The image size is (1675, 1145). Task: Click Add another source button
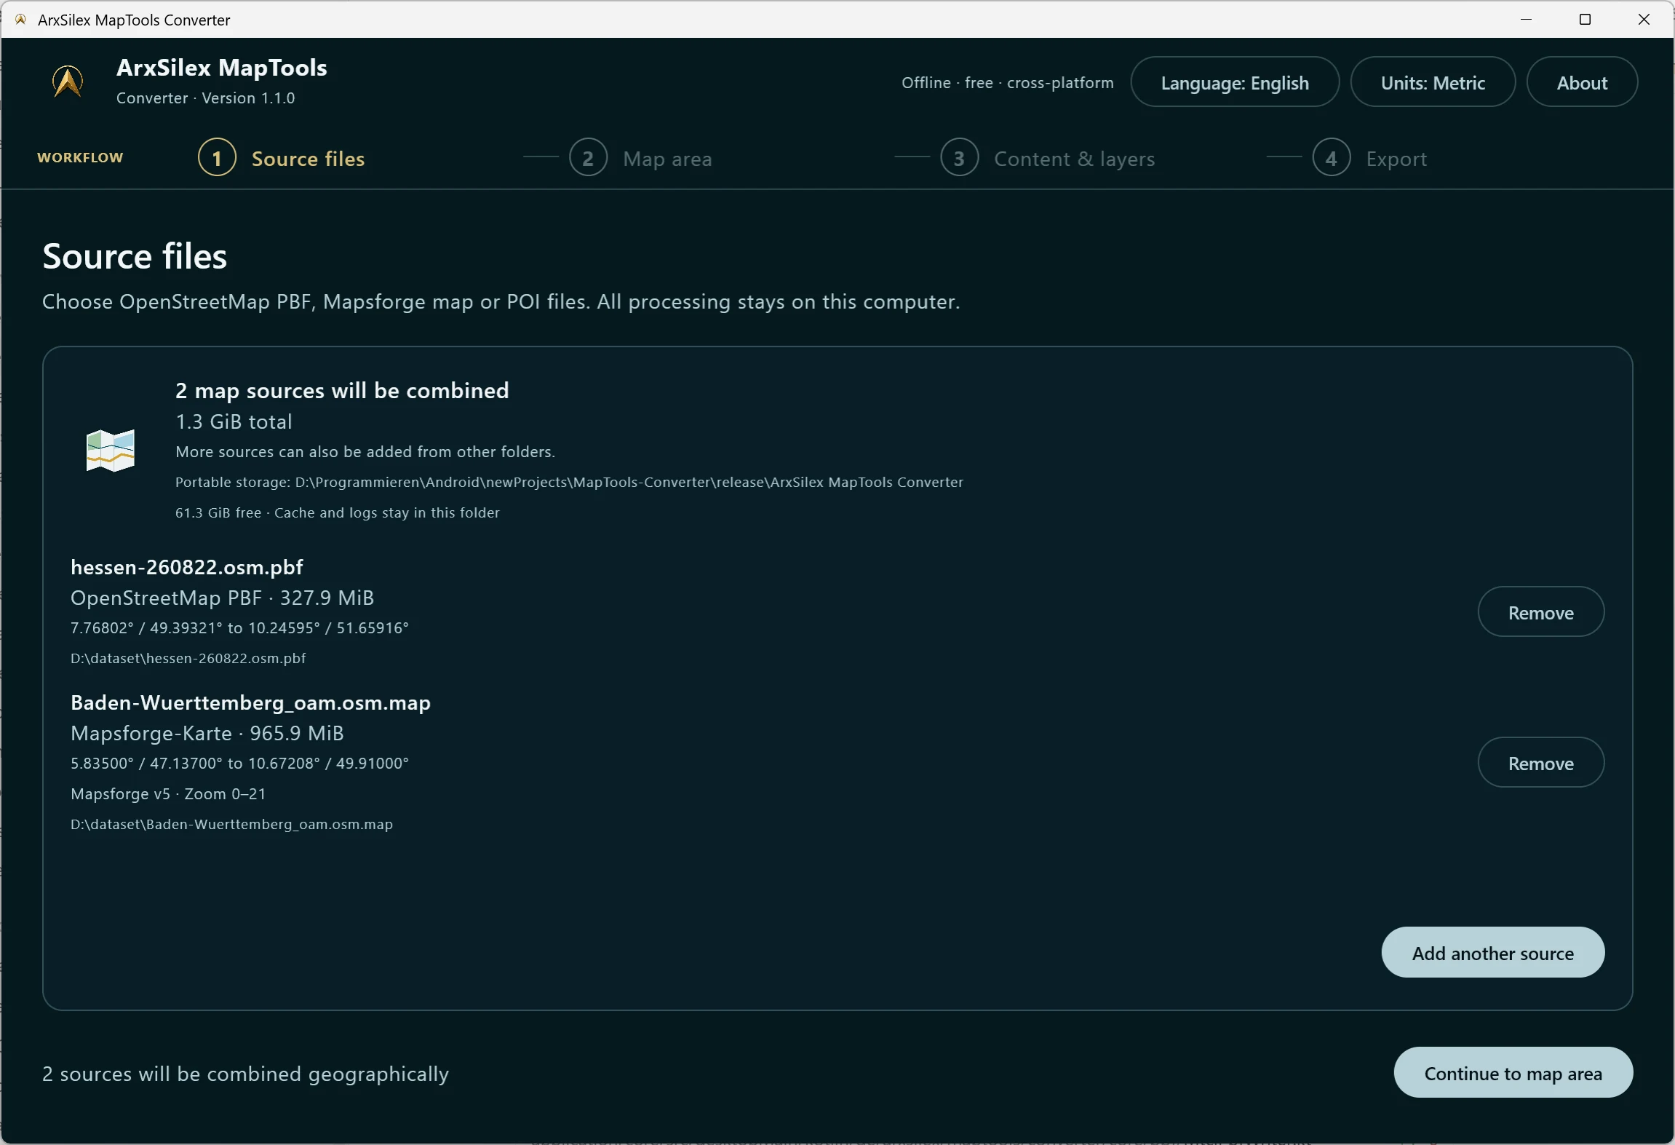click(x=1492, y=953)
